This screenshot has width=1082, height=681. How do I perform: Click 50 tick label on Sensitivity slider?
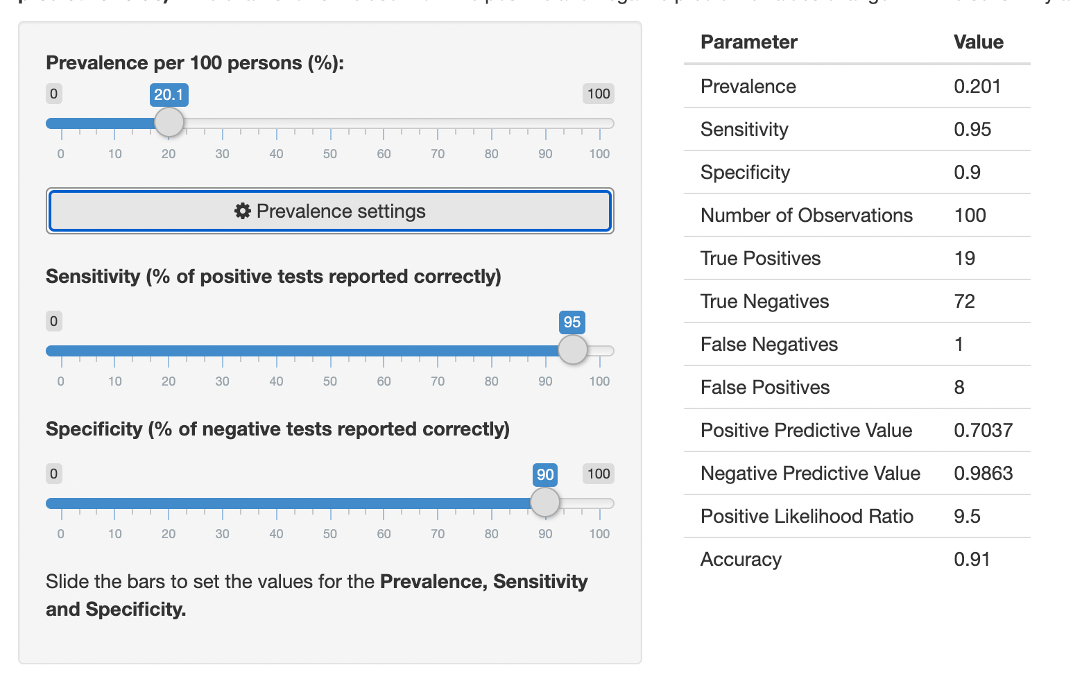coord(330,381)
